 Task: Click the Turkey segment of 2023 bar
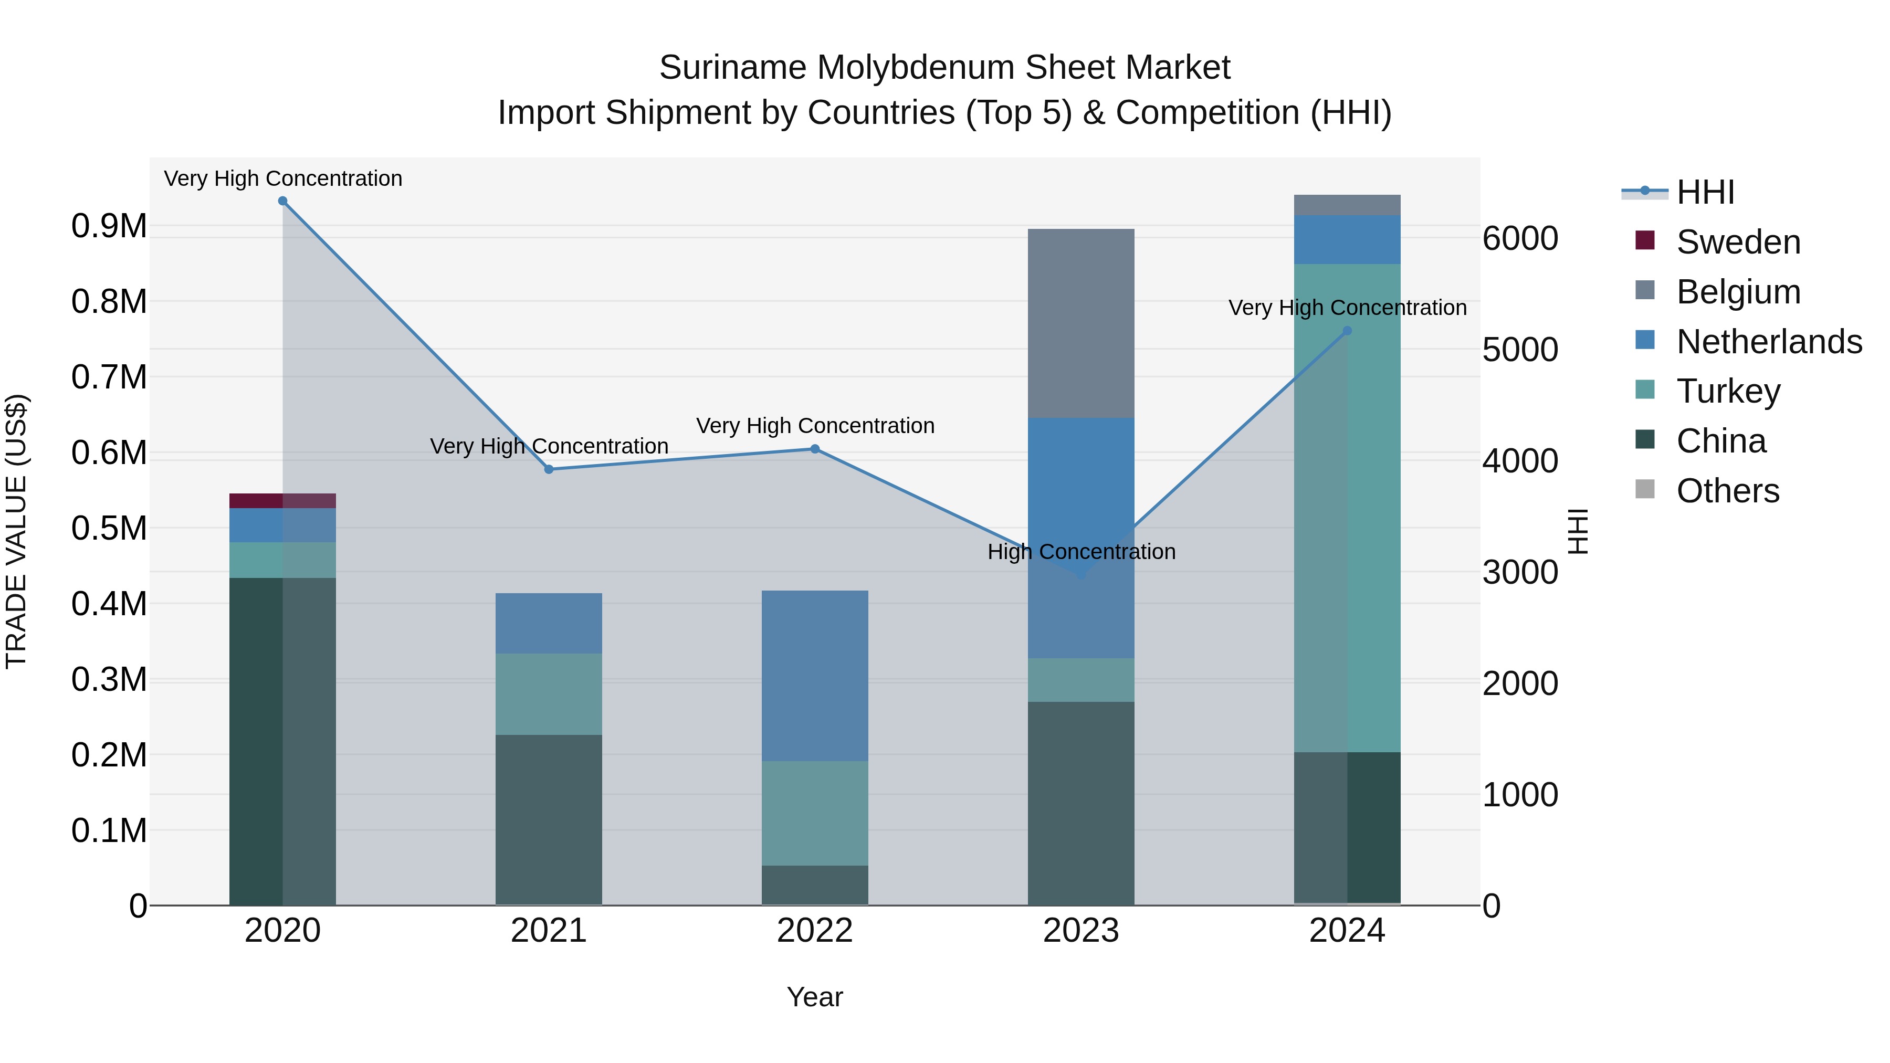tap(1081, 680)
